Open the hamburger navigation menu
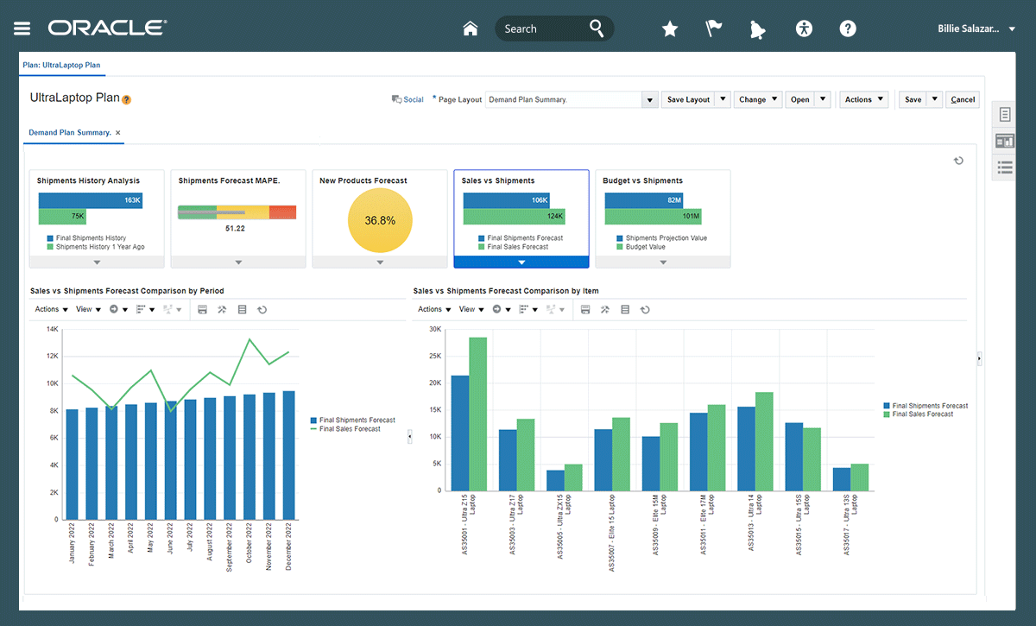The height and width of the screenshot is (626, 1036). tap(22, 28)
